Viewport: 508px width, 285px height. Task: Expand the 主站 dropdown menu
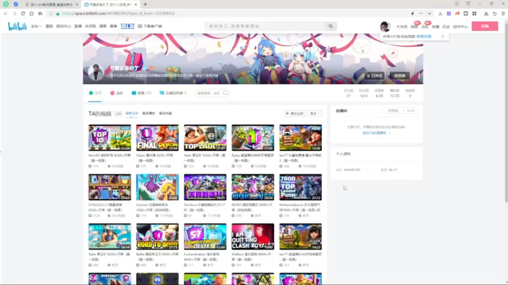(x=36, y=27)
